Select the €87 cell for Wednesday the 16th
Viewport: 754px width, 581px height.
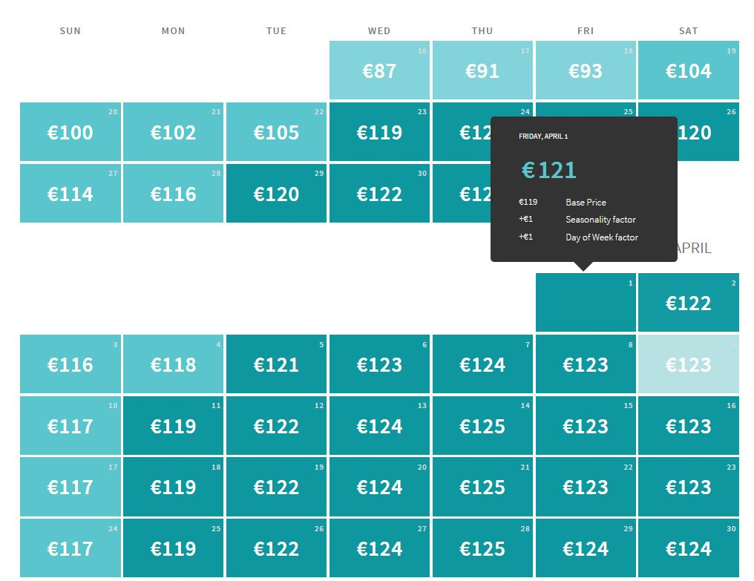pos(379,70)
